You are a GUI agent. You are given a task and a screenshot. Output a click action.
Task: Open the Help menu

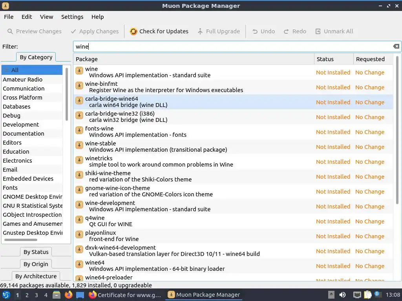(98, 17)
